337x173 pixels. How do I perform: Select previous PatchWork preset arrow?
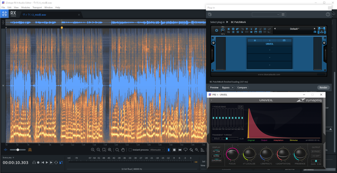pyautogui.click(x=275, y=29)
